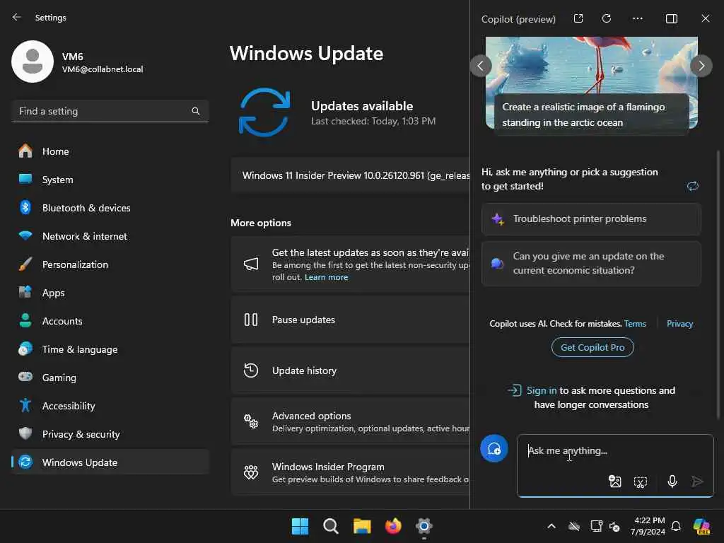724x543 pixels.
Task: Click the Copilot panel scrollbar
Action: coord(718,284)
